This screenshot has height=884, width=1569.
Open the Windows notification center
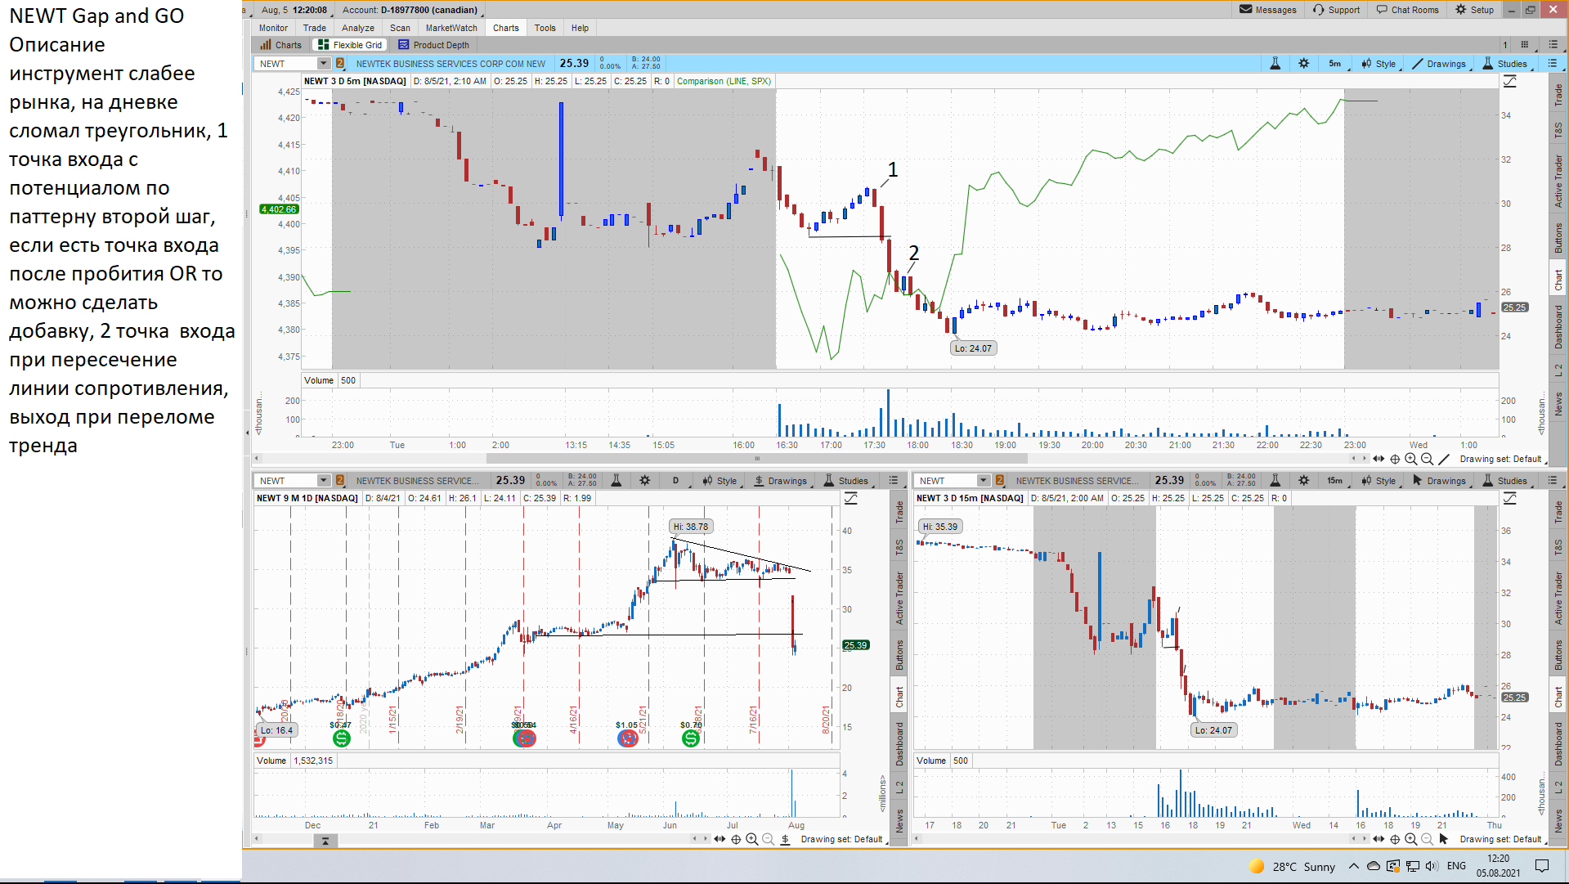[1542, 866]
